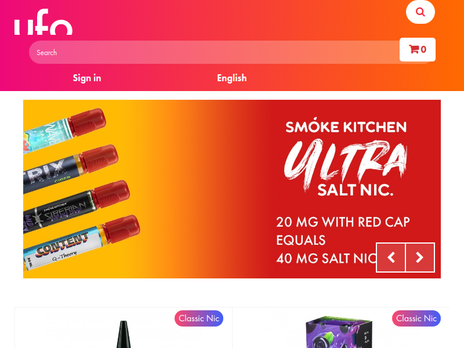
Task: Click the ULTRA brush text on banner
Action: tap(346, 163)
